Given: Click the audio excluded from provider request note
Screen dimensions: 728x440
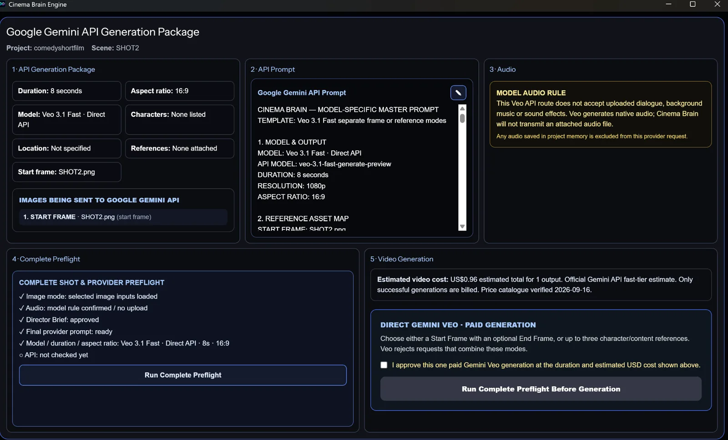Looking at the screenshot, I should (592, 136).
